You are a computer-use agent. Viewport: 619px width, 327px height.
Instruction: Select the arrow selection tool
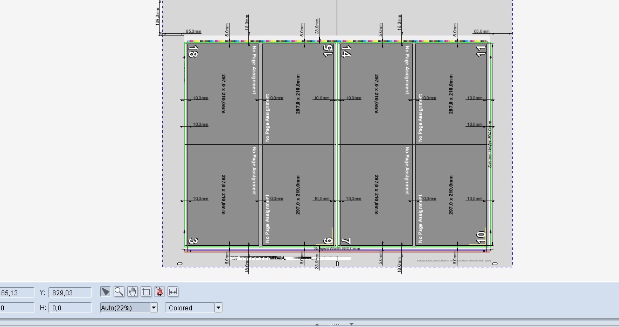(106, 292)
